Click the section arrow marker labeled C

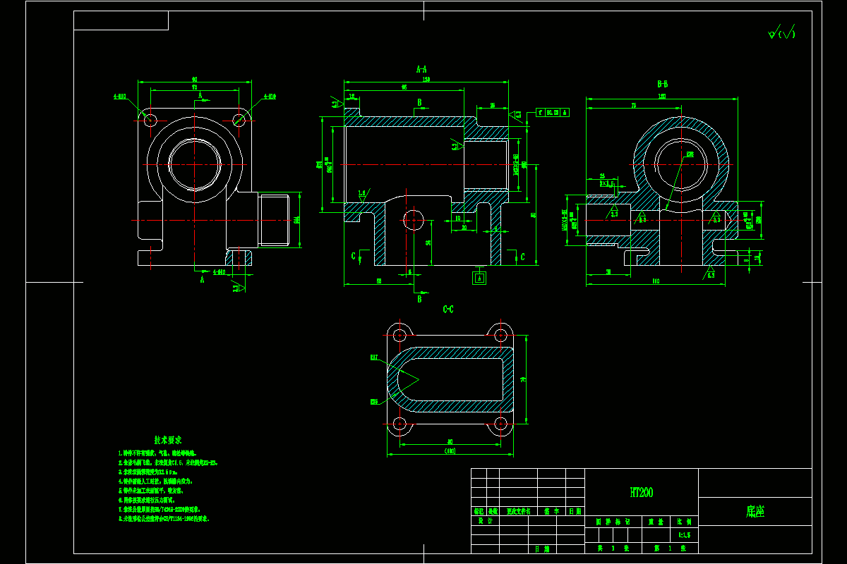(354, 255)
